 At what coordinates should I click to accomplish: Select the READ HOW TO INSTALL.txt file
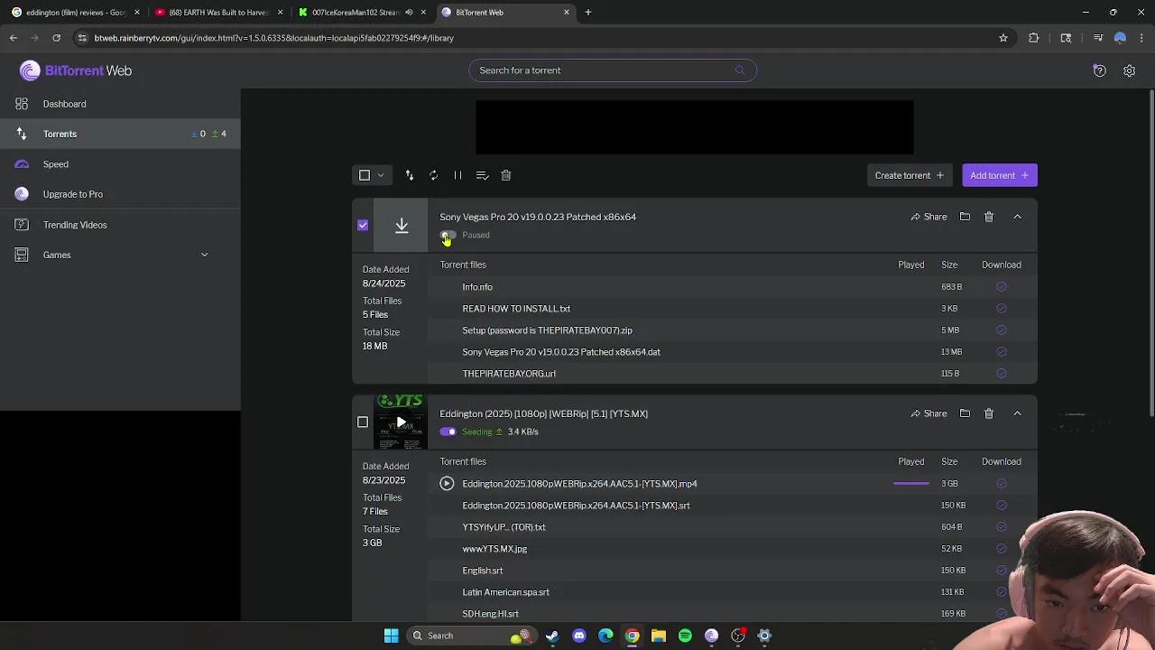tap(733, 309)
